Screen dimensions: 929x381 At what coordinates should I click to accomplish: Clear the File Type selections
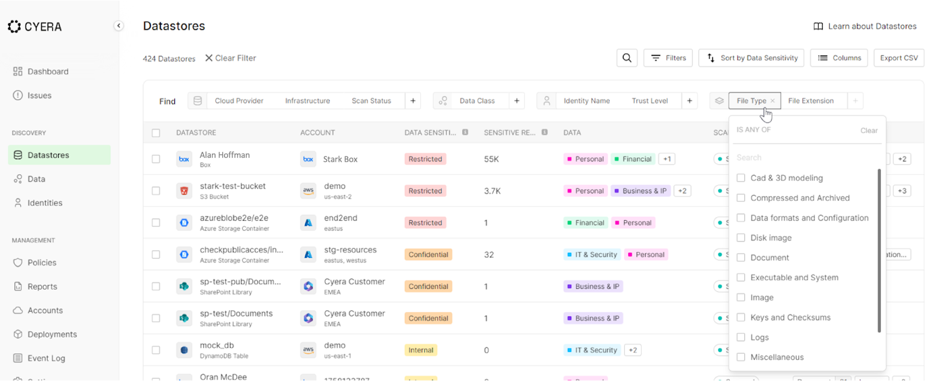(869, 131)
